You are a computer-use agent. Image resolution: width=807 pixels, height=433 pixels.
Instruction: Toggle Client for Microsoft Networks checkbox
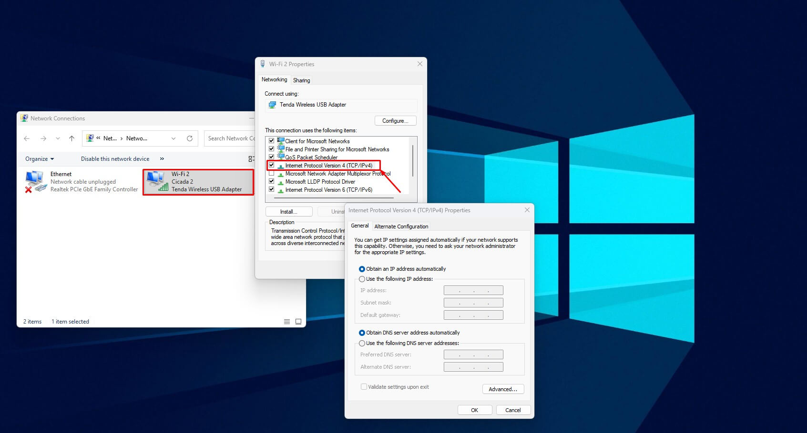272,141
